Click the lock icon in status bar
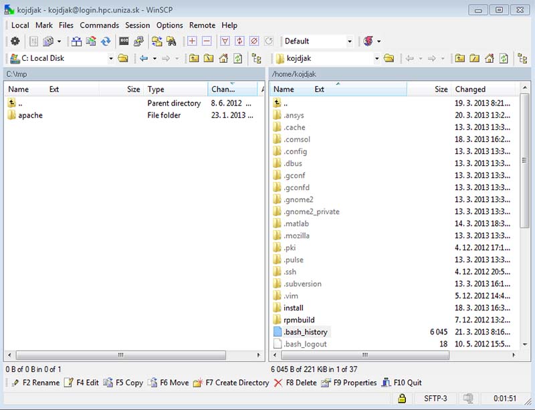This screenshot has width=535, height=410. point(402,399)
